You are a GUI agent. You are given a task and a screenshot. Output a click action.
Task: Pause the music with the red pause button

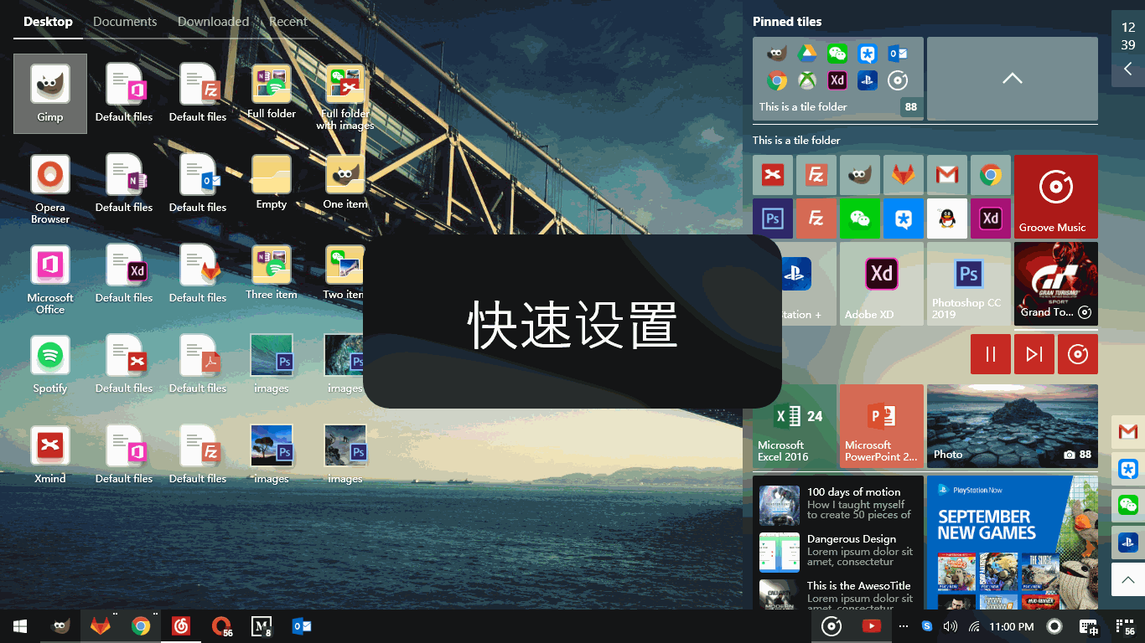tap(991, 354)
